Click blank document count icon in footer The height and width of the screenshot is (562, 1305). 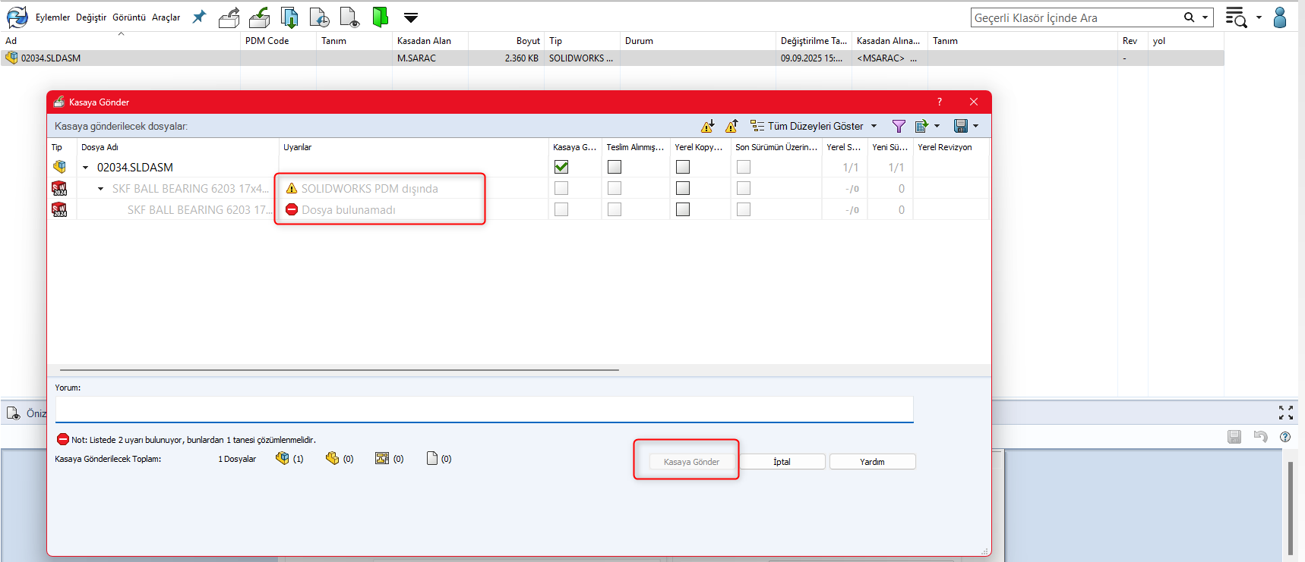point(432,458)
